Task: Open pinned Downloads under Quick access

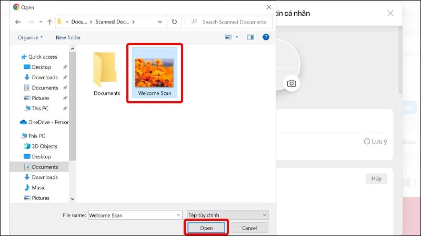Action: [41, 77]
